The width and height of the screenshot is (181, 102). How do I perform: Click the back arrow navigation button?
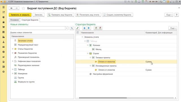point(11,8)
